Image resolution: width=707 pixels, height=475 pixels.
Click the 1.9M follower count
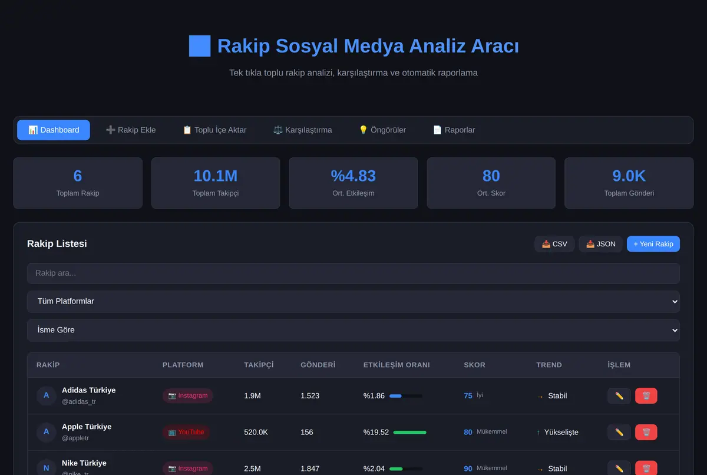pyautogui.click(x=252, y=396)
